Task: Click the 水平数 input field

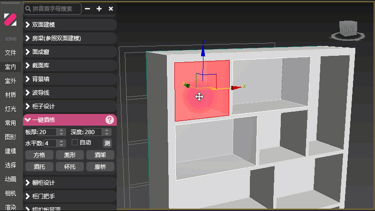Action: coord(51,143)
